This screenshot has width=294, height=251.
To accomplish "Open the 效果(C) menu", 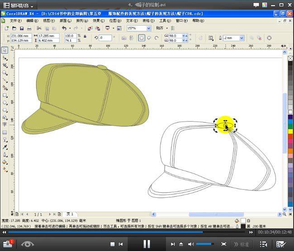I will [99, 21].
